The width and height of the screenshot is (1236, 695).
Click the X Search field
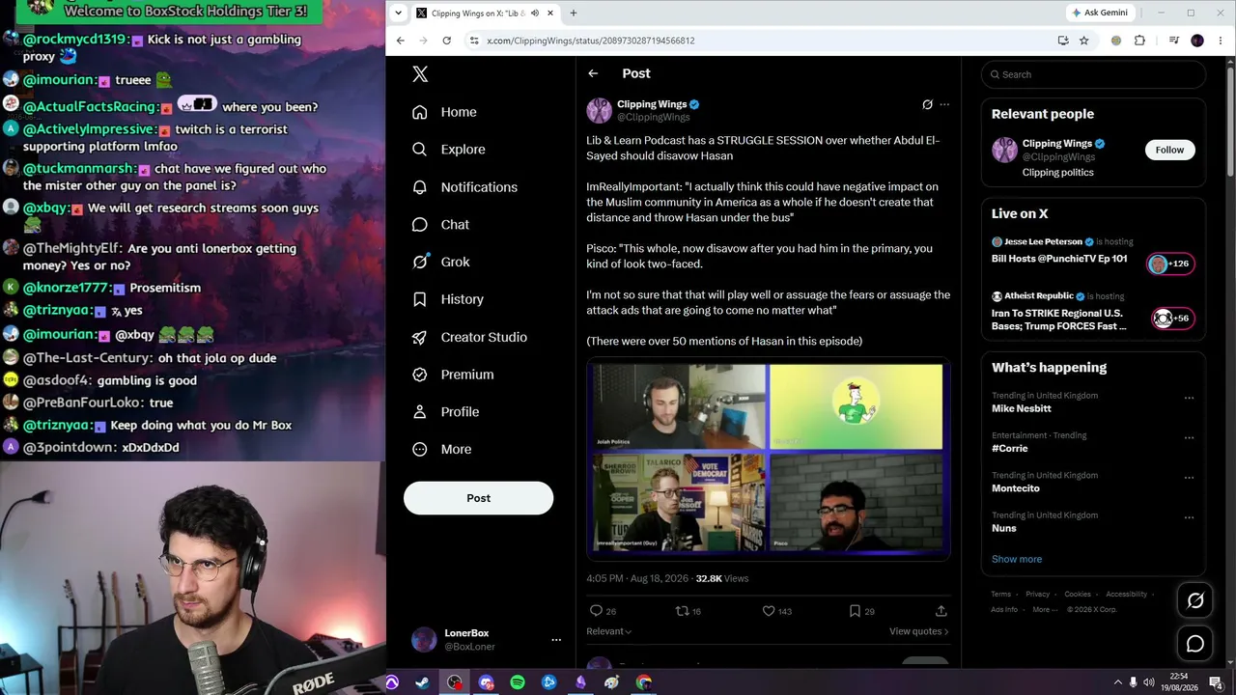click(1093, 74)
